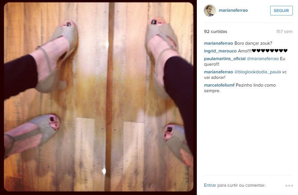
Task: Open marianaferrao profile avatar picture
Action: [210, 10]
